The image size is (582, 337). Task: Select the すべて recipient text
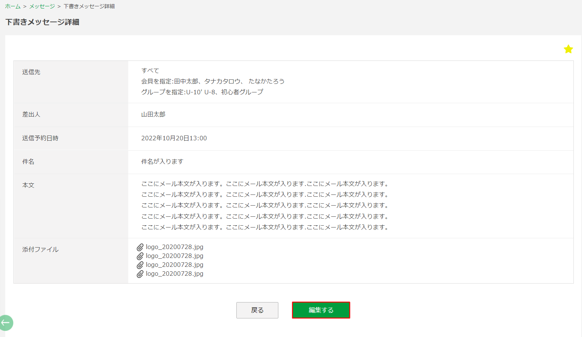click(x=150, y=71)
